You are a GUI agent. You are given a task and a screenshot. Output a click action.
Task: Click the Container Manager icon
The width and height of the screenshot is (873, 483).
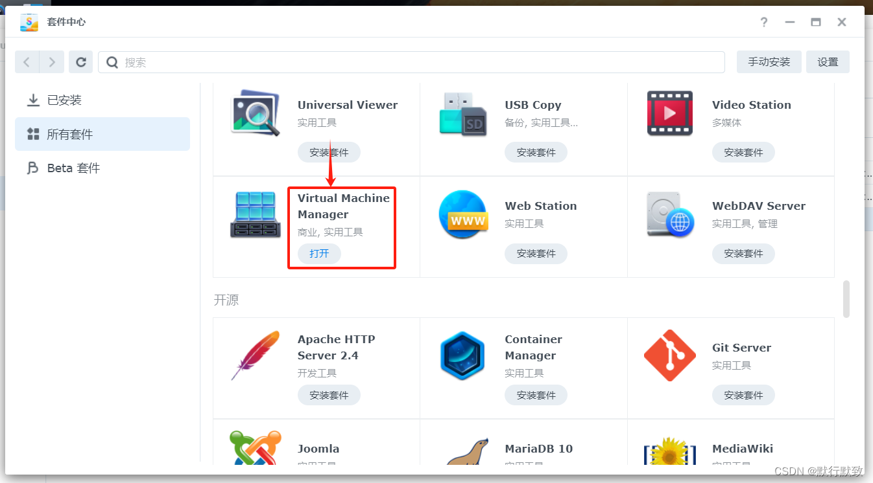462,355
